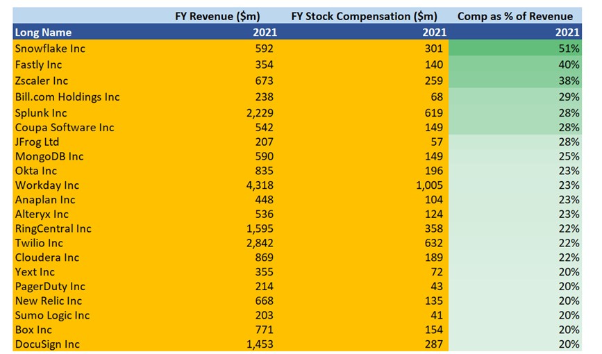Select the 'Cloudera Inc' name cell
The width and height of the screenshot is (602, 354).
[x=47, y=258]
